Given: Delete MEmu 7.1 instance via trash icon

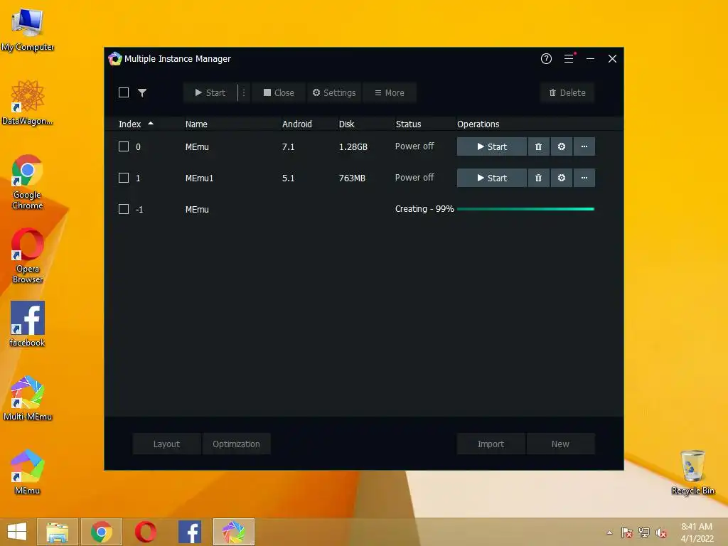Looking at the screenshot, I should [x=539, y=146].
